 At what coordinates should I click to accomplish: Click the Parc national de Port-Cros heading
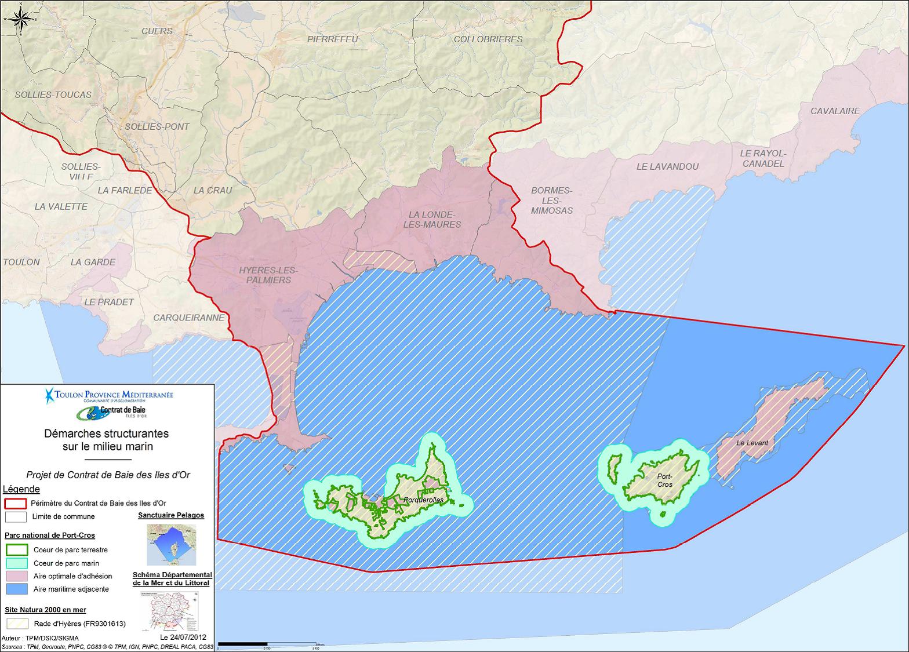point(50,536)
